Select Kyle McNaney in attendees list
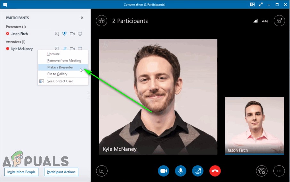 (22, 49)
